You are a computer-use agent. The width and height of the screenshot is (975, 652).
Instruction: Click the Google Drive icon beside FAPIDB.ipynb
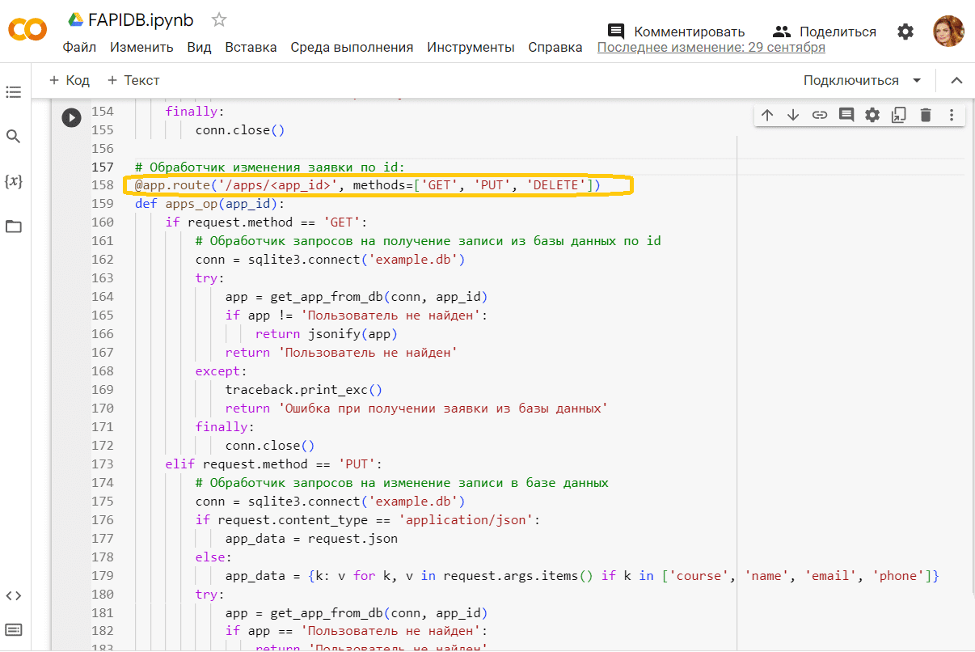point(75,19)
